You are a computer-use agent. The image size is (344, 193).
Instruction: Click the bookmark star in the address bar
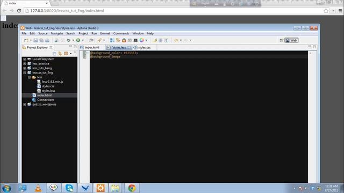click(326, 11)
